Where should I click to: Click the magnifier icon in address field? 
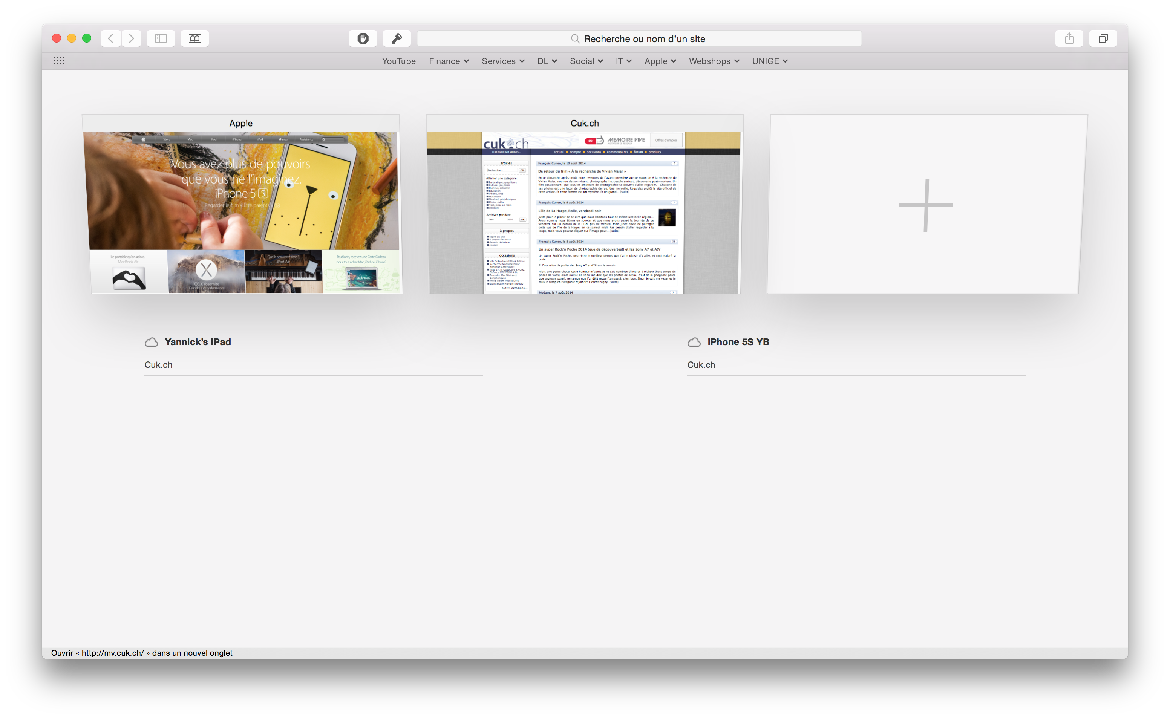[x=575, y=39]
